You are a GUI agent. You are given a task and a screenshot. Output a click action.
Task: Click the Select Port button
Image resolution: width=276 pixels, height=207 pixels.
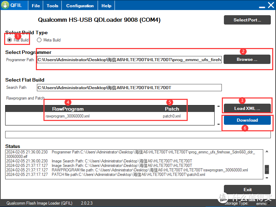click(x=247, y=20)
